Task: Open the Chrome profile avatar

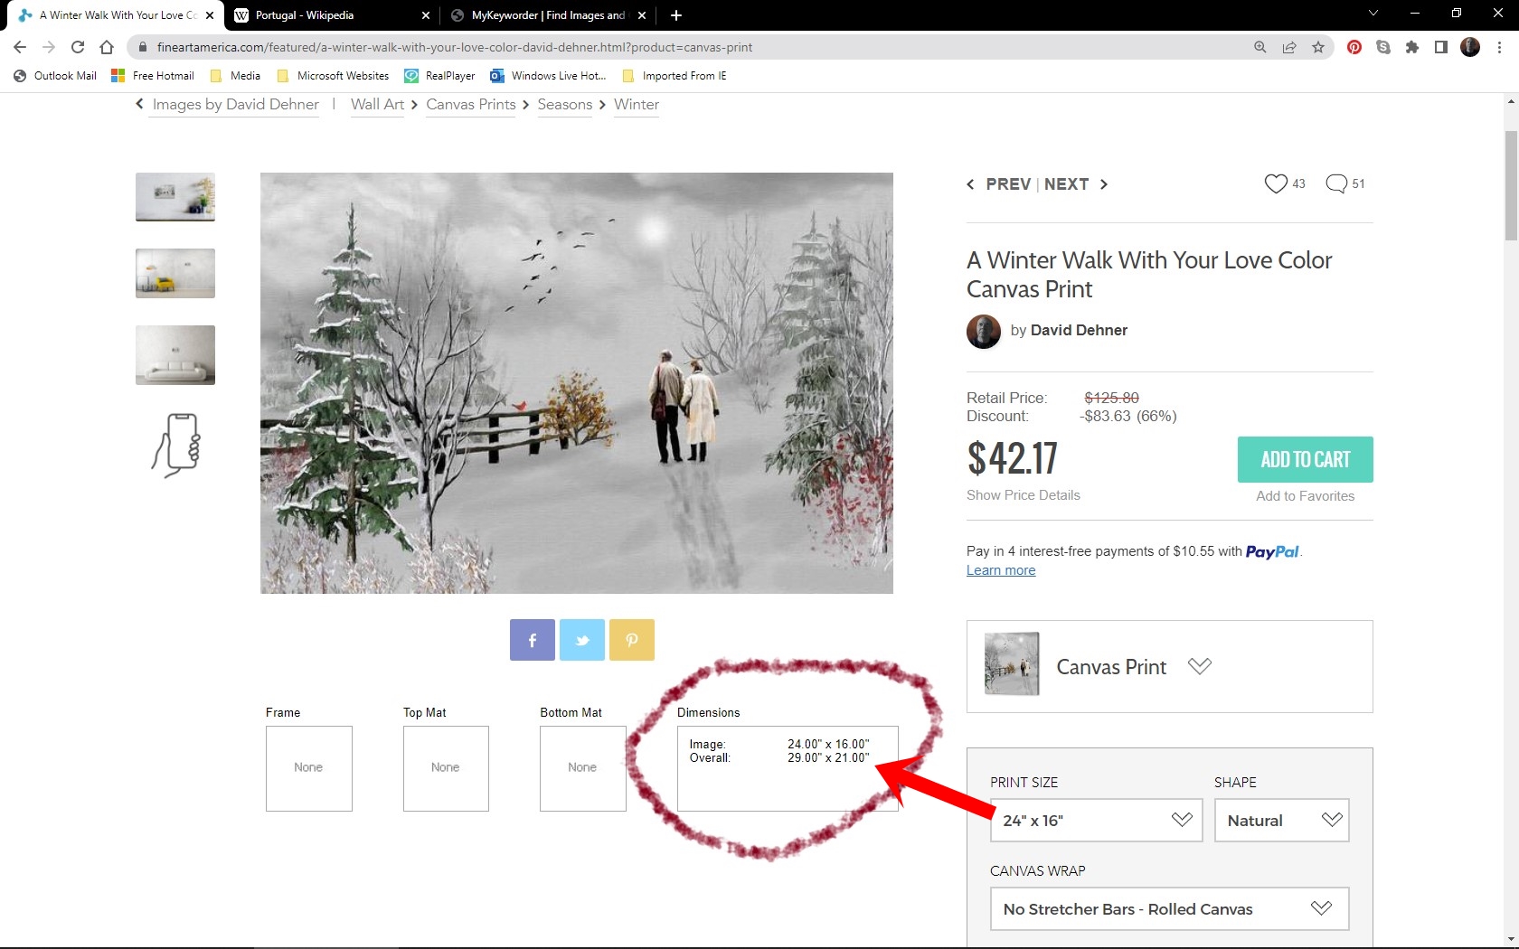Action: click(x=1470, y=47)
